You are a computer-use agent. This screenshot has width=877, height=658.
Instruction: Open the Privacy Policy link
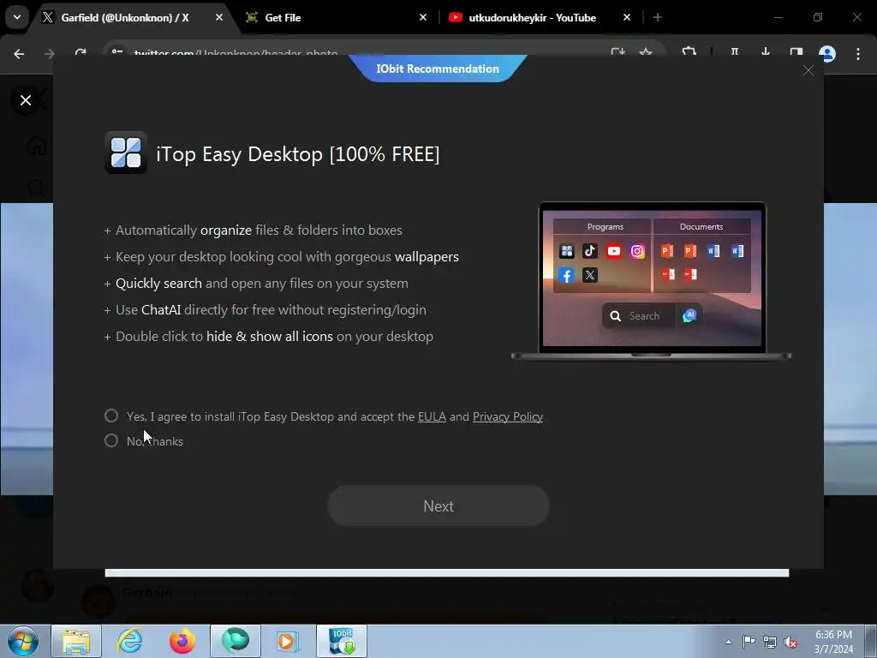tap(508, 417)
